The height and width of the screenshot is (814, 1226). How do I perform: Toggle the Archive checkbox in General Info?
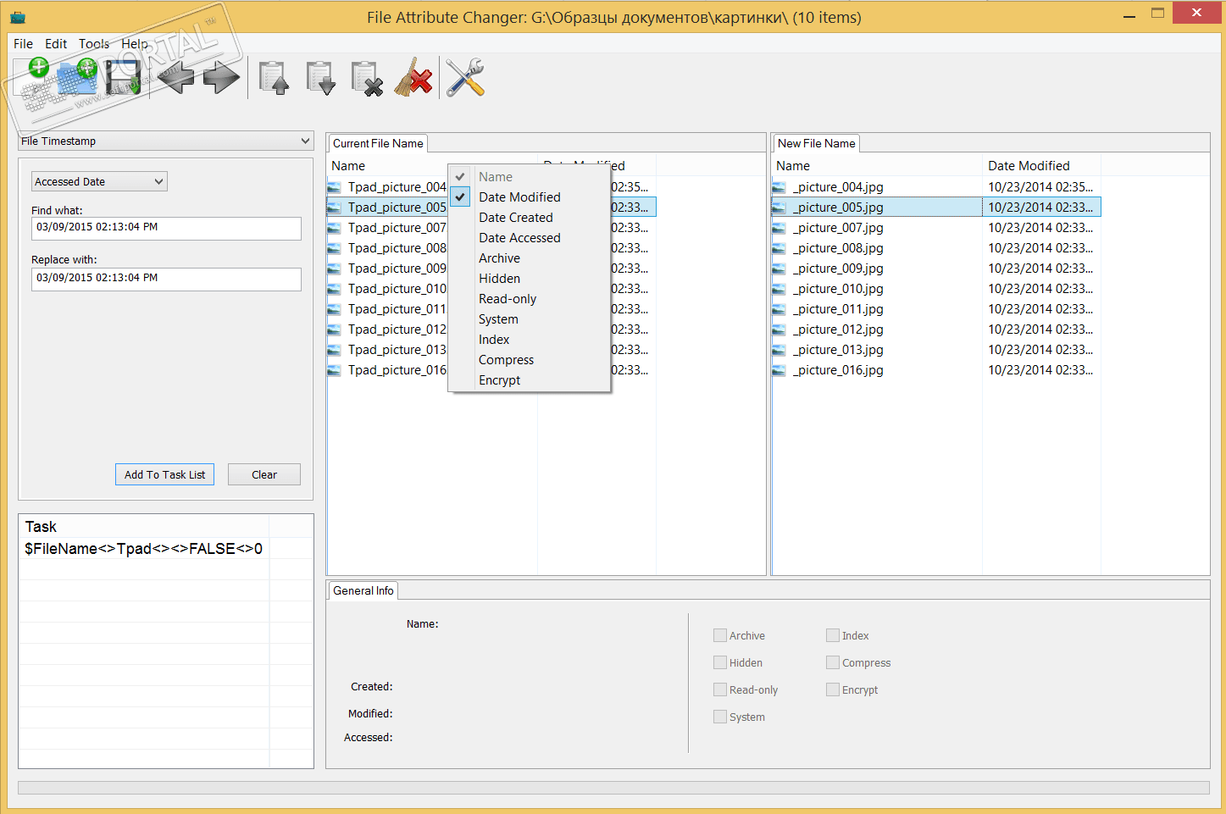pos(720,635)
